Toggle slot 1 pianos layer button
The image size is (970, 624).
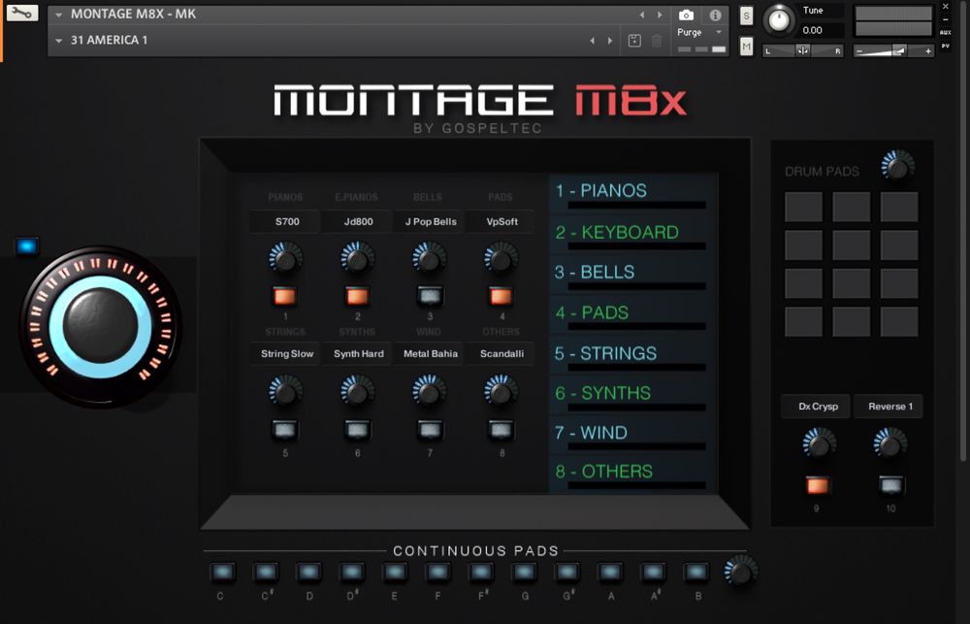(285, 297)
